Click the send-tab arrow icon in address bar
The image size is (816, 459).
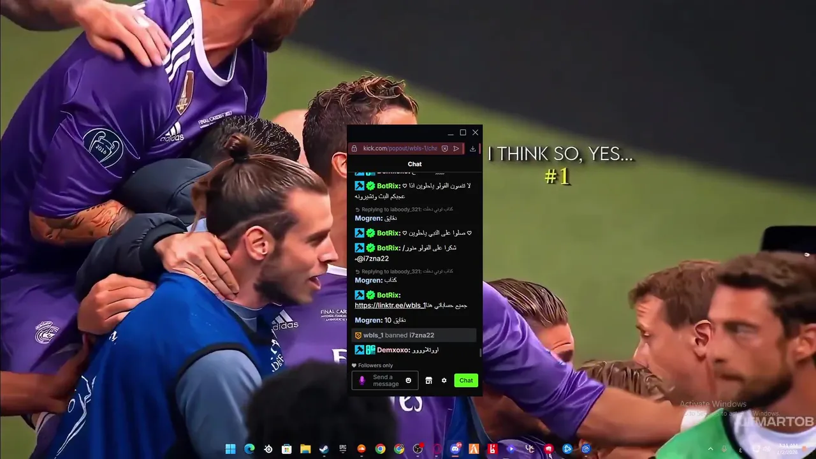pyautogui.click(x=456, y=149)
